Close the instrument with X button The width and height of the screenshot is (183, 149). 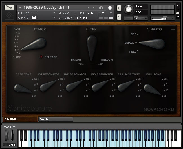click(x=178, y=5)
